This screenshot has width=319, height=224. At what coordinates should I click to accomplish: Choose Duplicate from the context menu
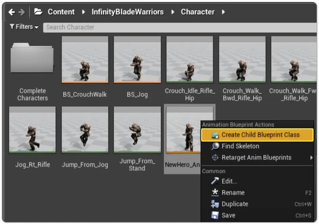[257, 204]
